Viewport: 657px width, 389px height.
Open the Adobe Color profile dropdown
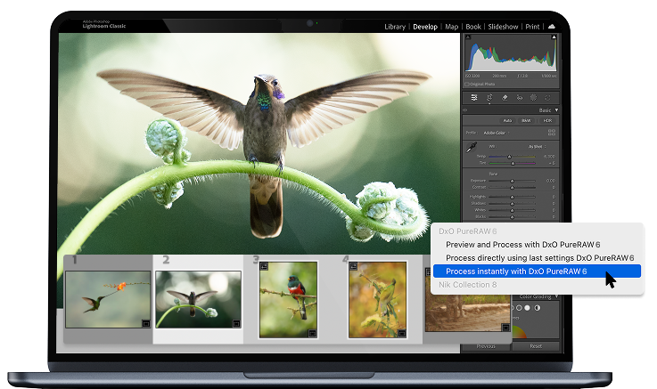496,133
